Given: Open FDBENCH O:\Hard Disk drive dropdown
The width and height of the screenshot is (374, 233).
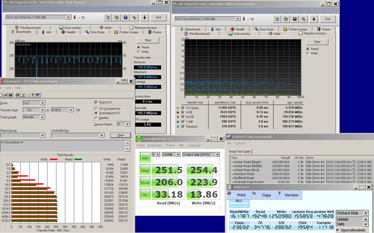Looking at the screenshot, I should point(366,213).
